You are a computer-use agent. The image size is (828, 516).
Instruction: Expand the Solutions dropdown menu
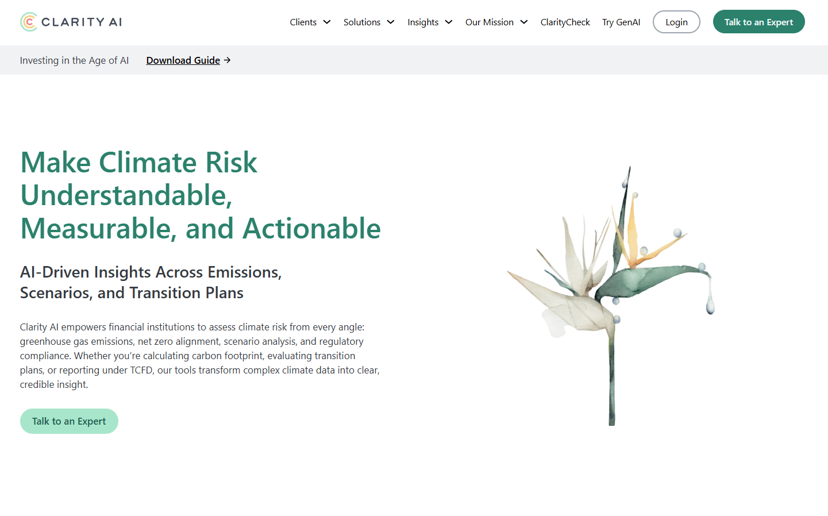tap(362, 22)
